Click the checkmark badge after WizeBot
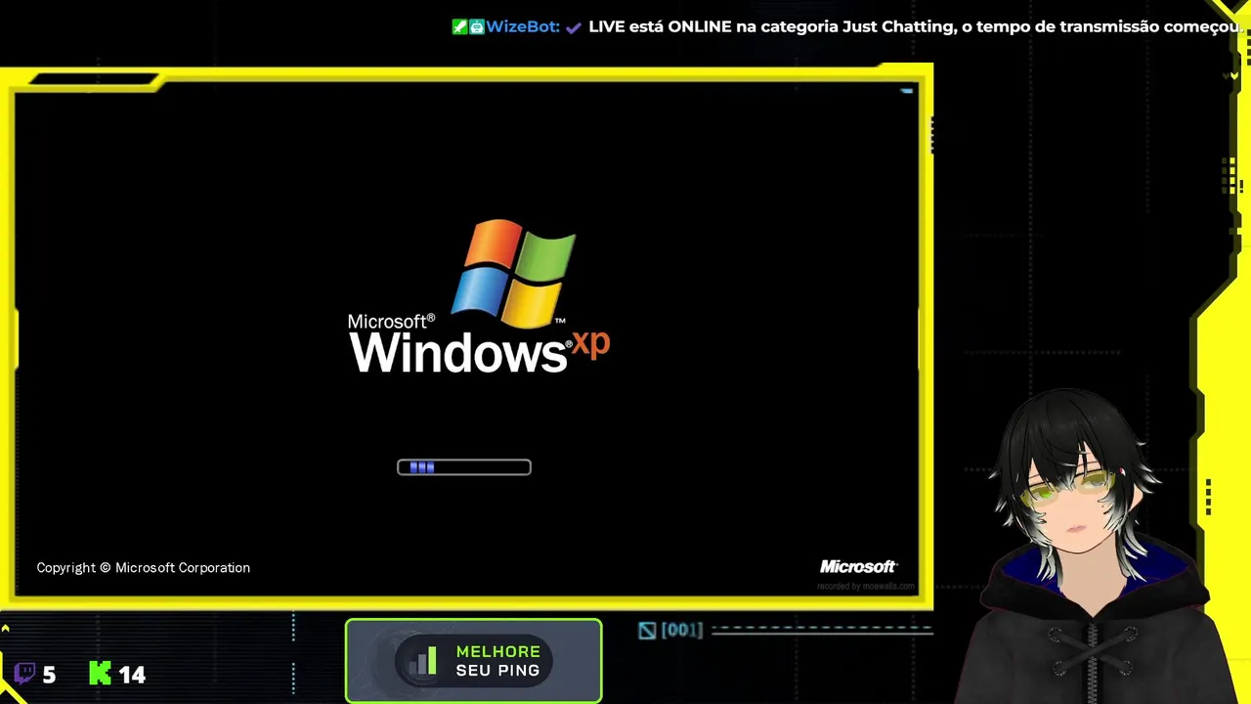Image resolution: width=1251 pixels, height=704 pixels. [574, 27]
